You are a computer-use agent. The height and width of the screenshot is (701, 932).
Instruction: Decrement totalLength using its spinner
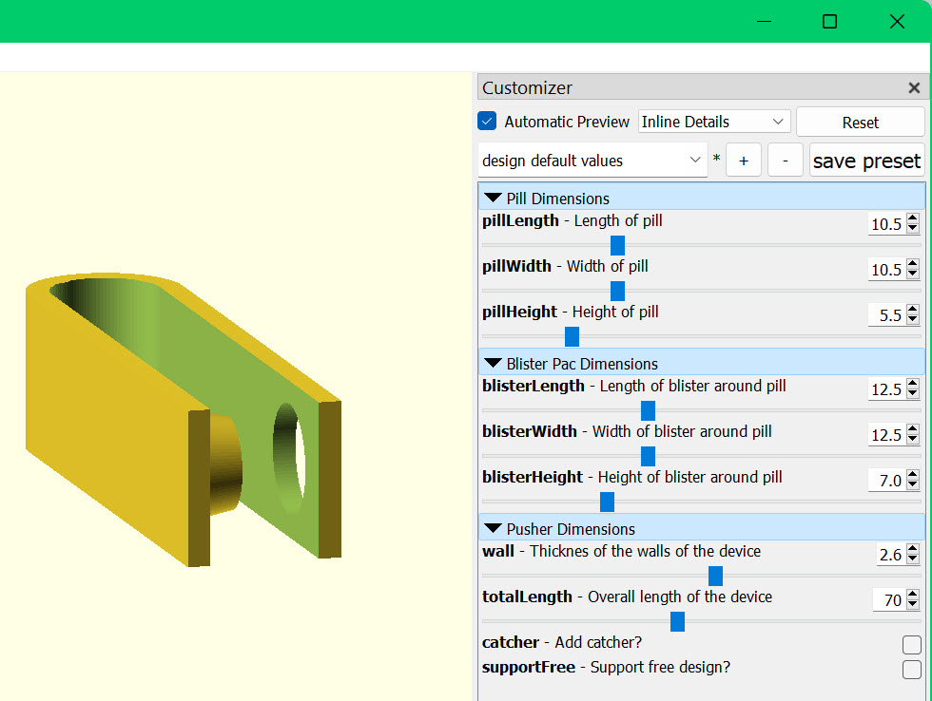[915, 604]
